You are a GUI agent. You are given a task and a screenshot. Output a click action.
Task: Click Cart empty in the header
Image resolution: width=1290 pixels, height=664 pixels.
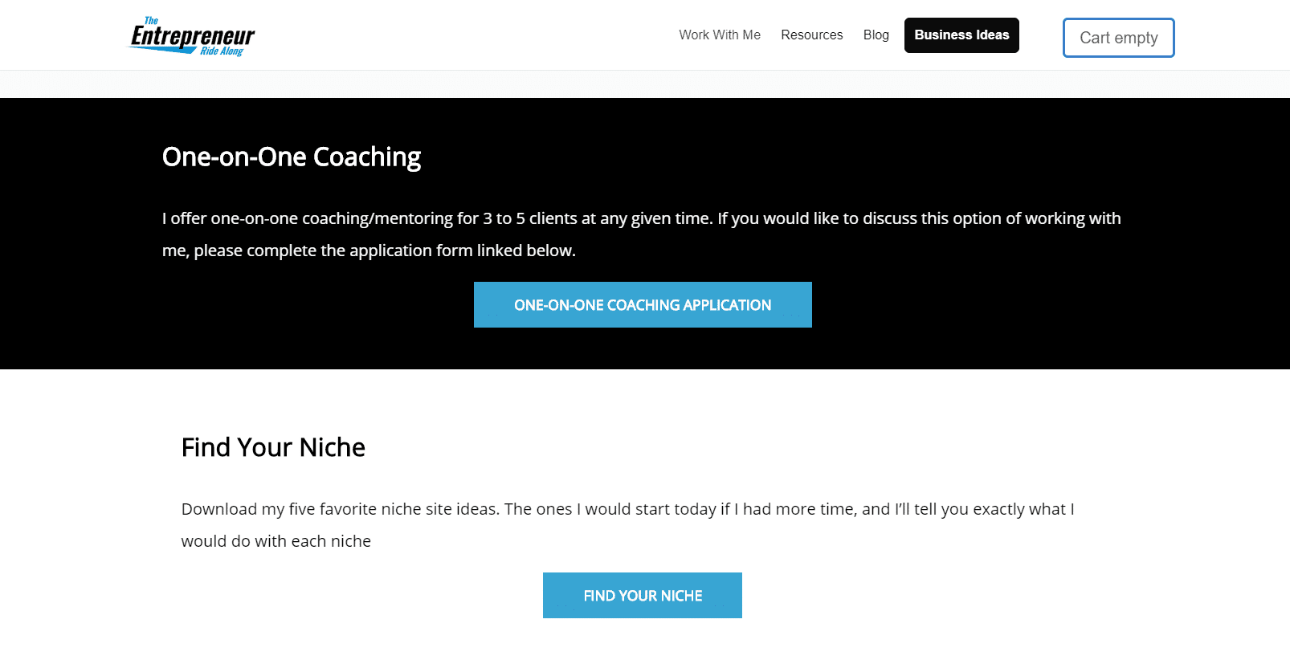coord(1118,37)
